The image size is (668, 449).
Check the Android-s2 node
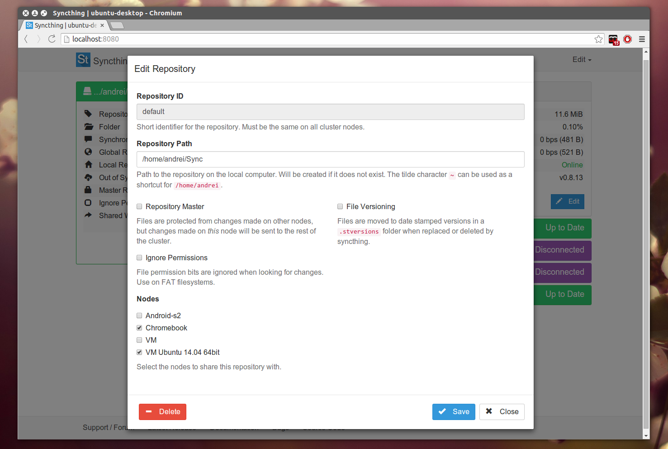[x=139, y=315]
